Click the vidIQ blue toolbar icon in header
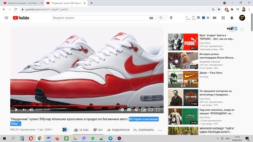This screenshot has height=142, width=253. pos(204,18)
